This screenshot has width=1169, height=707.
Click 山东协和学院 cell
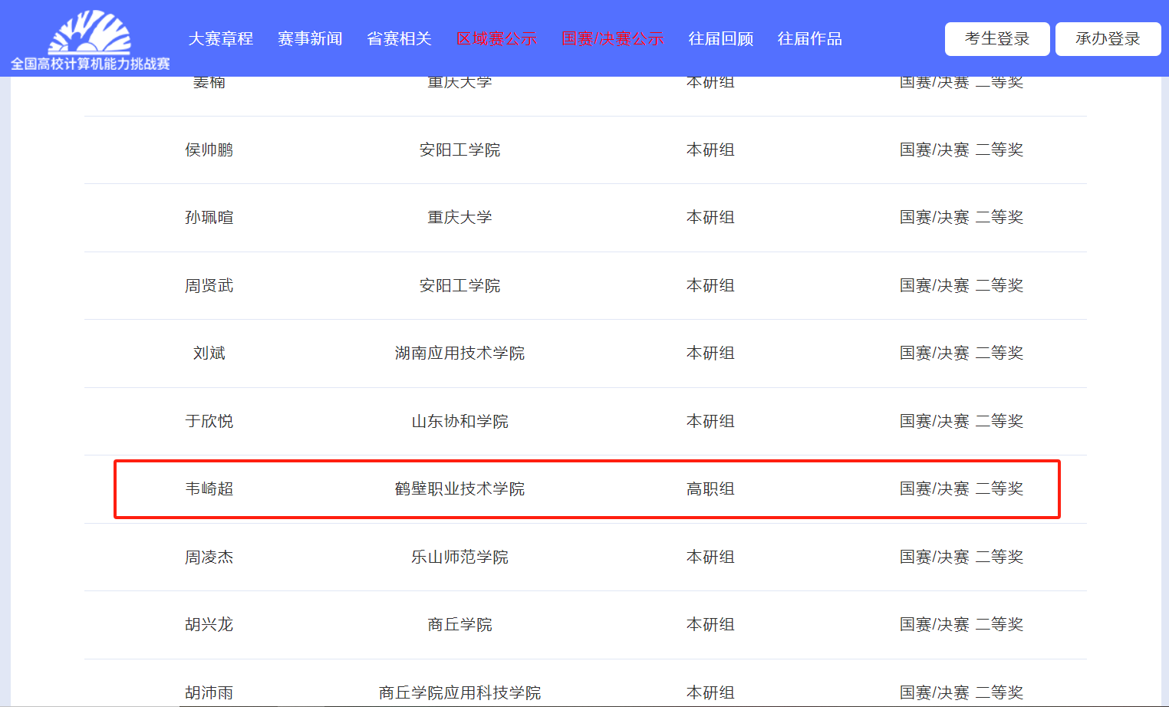click(x=459, y=421)
